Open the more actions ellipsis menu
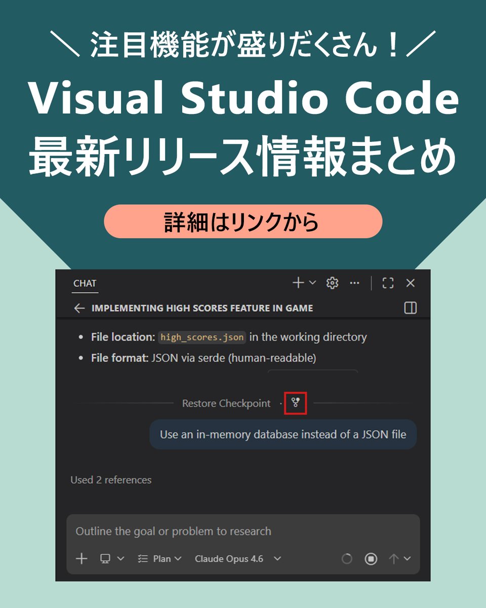The width and height of the screenshot is (486, 608). (x=355, y=283)
